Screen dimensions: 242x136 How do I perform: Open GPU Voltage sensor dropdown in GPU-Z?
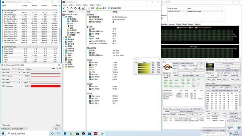click(x=19, y=83)
